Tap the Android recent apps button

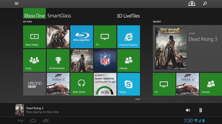[46, 121]
